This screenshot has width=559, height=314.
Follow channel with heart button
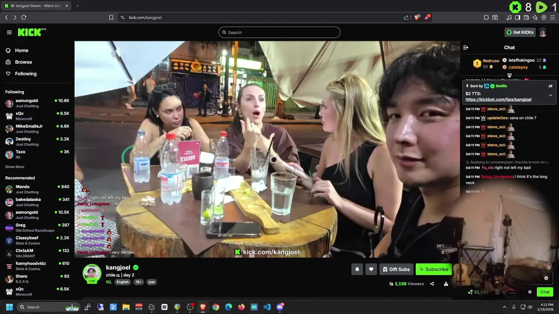[x=371, y=270]
